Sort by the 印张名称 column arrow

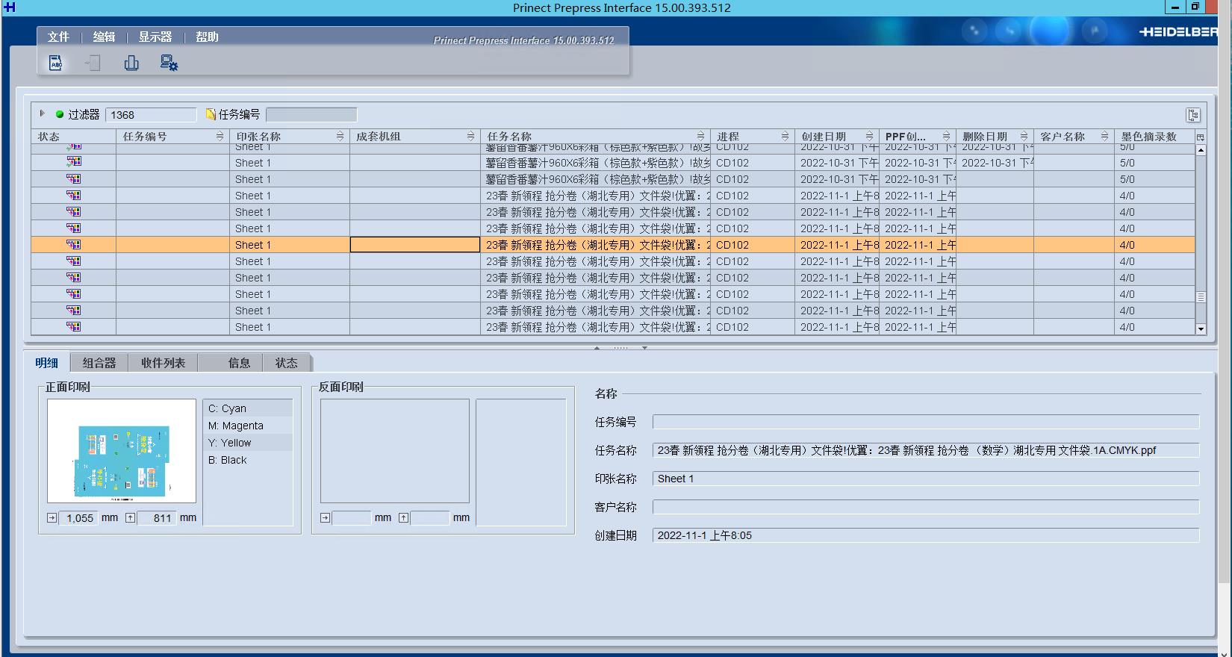click(340, 136)
